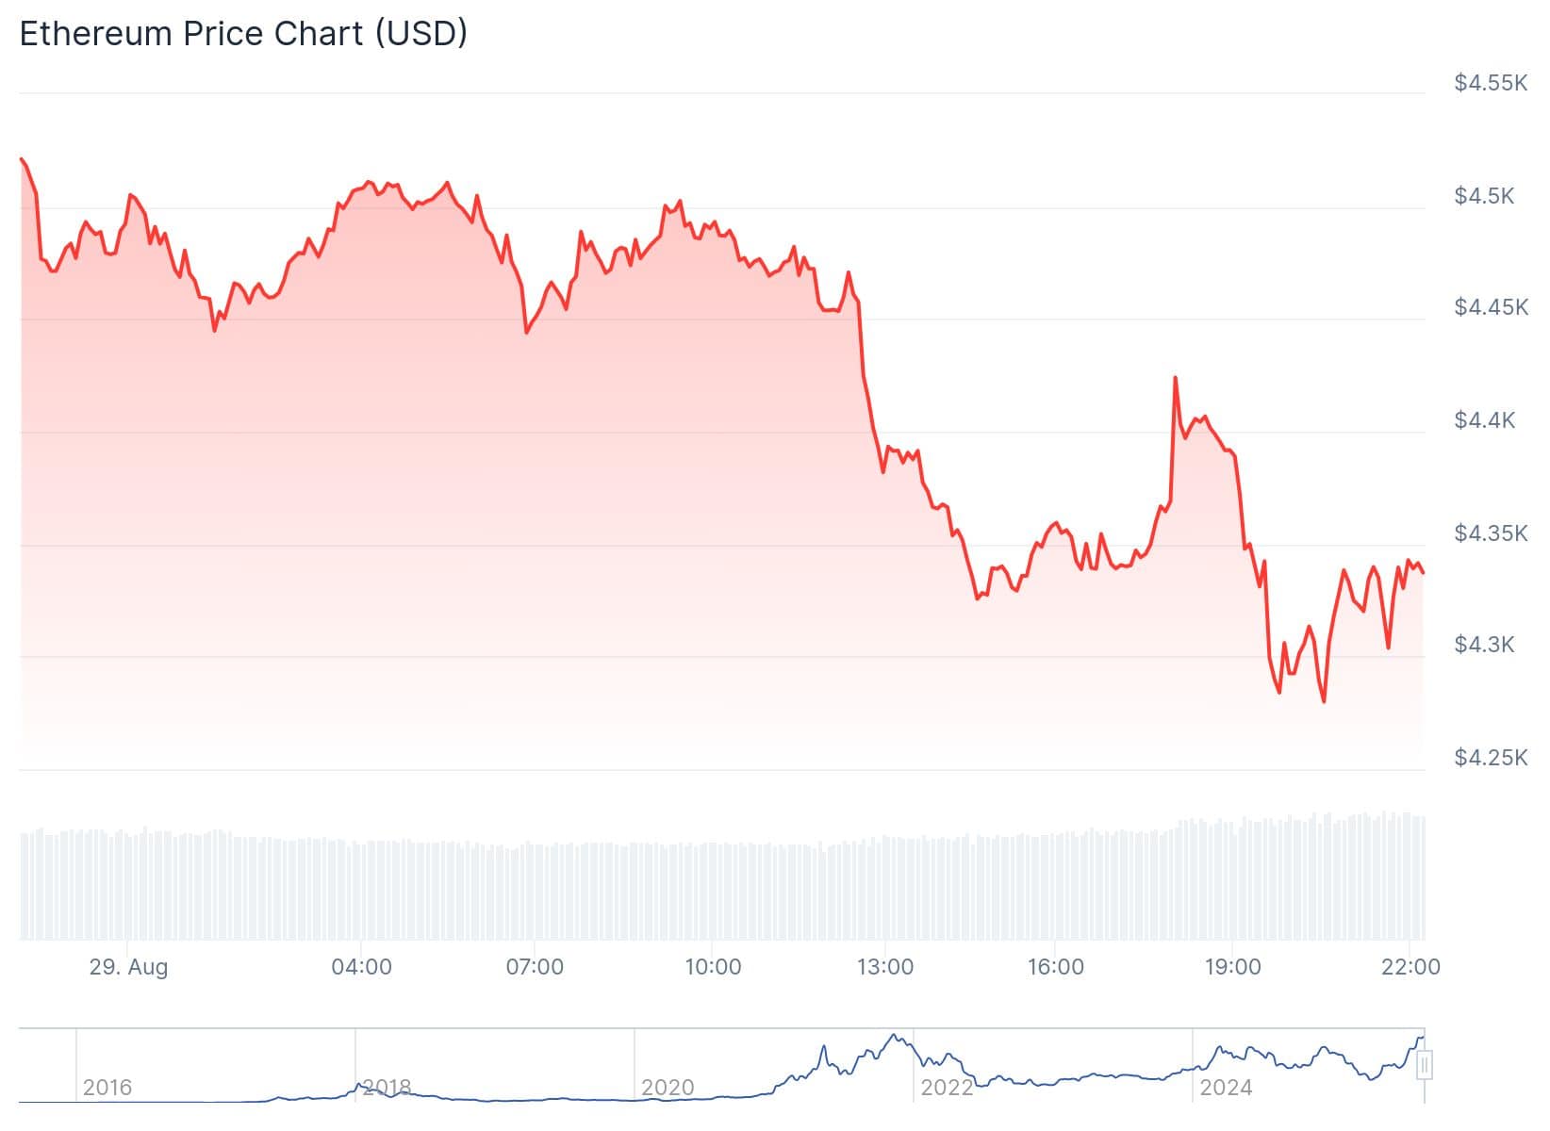The width and height of the screenshot is (1550, 1131).
Task: Click the 22:00 time axis label
Action: [x=1410, y=967]
